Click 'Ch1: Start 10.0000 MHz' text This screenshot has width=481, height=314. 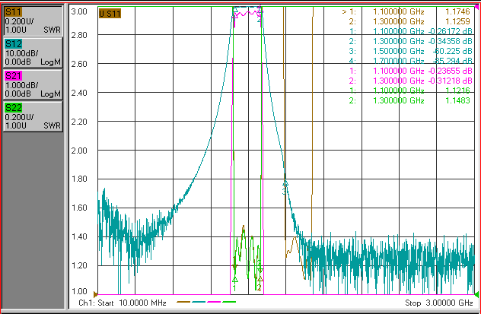click(123, 303)
